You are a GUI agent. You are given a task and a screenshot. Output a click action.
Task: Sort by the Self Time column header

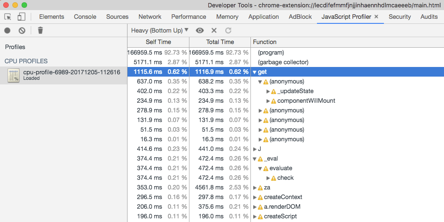(158, 42)
